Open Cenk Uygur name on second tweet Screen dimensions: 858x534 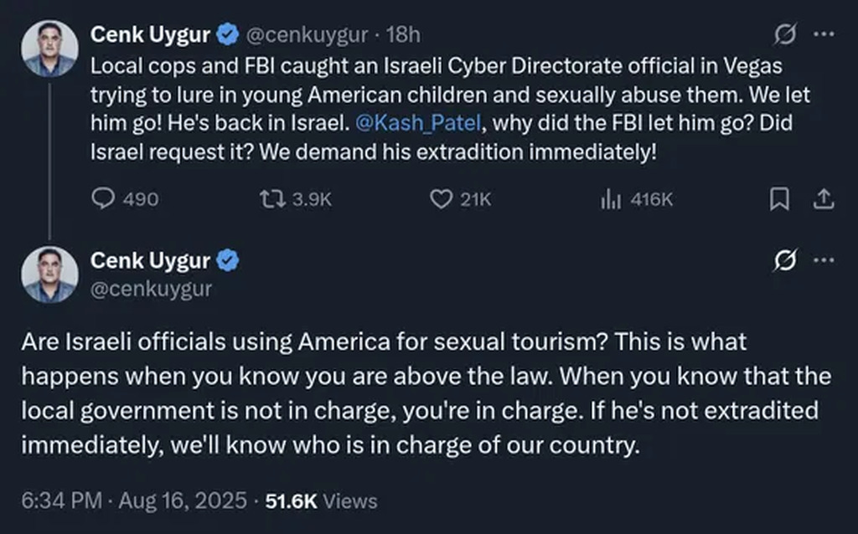[x=151, y=261]
